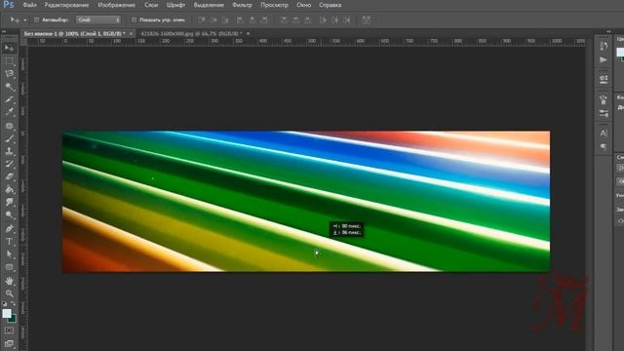Viewport: 624px width, 351px height.
Task: Select the Lasso tool
Action: (9, 74)
